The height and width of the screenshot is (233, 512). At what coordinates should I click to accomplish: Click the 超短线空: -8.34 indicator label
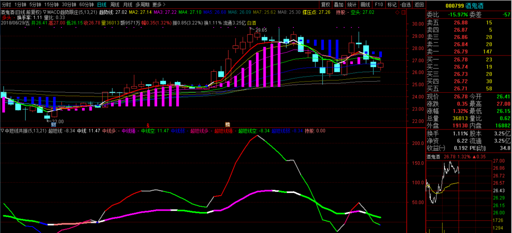click(x=254, y=131)
